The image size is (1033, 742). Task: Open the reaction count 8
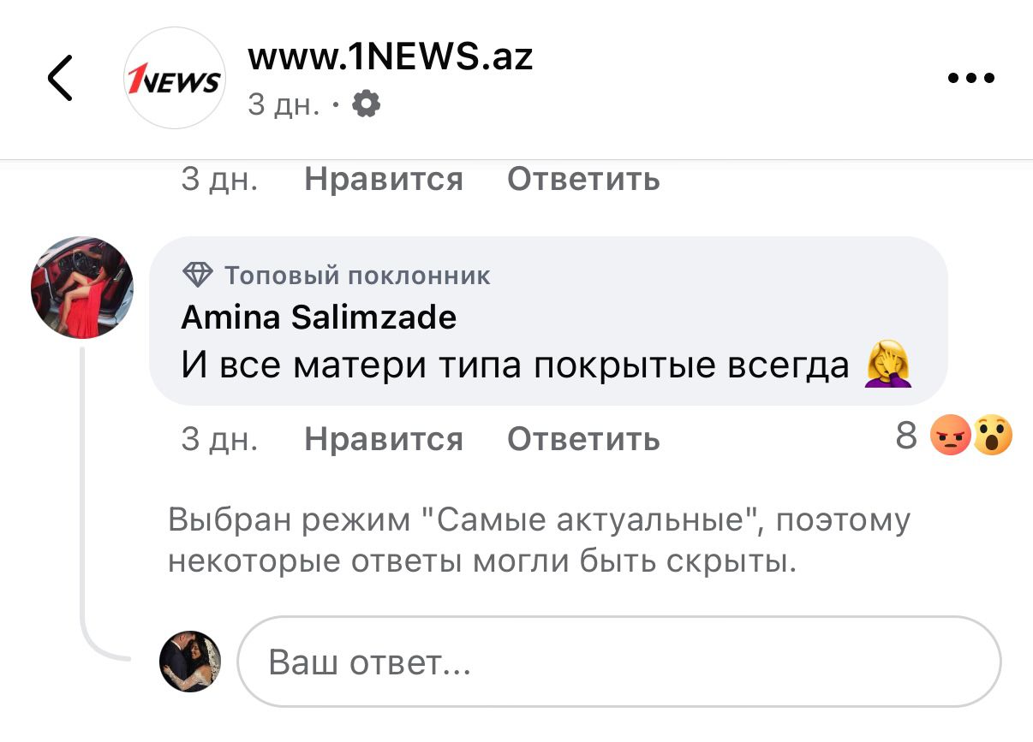coord(906,437)
